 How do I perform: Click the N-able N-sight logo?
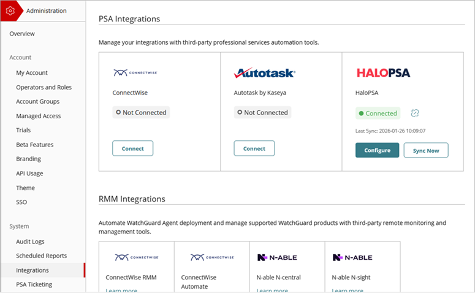(x=352, y=257)
